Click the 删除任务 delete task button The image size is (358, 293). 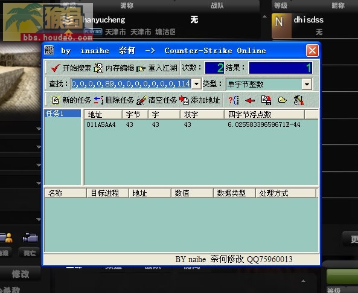114,100
